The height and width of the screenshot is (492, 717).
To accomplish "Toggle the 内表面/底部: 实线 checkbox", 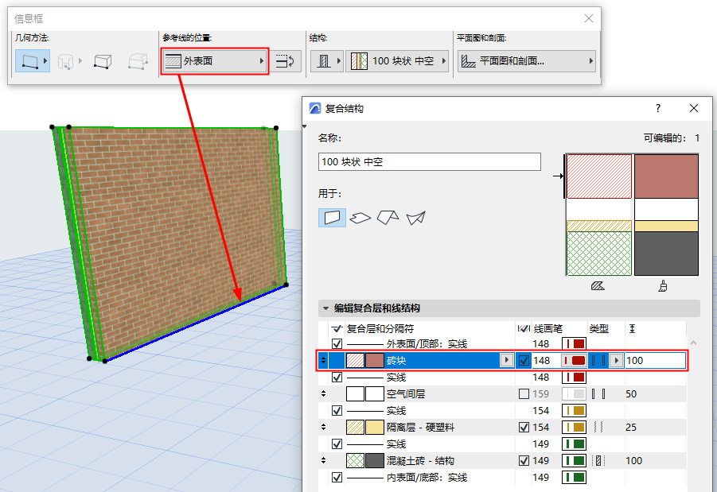I will coord(337,478).
